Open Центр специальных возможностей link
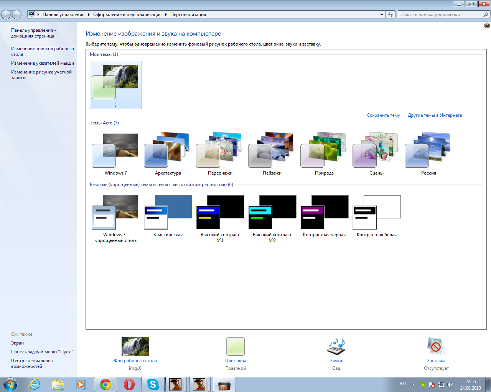The image size is (491, 392). pos(32,363)
